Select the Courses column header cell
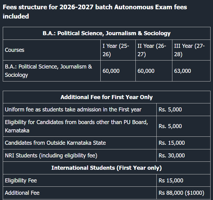The width and height of the screenshot is (213, 200). pyautogui.click(x=14, y=50)
